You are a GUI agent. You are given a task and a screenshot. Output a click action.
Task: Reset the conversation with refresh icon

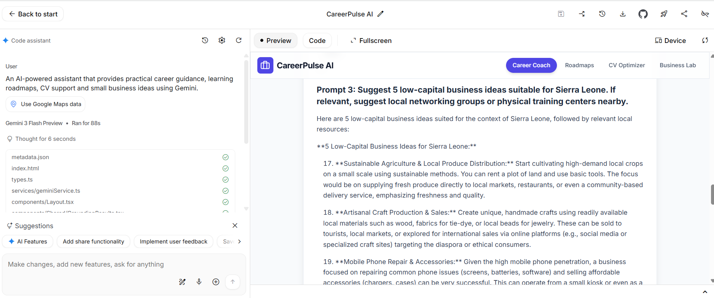pyautogui.click(x=239, y=40)
